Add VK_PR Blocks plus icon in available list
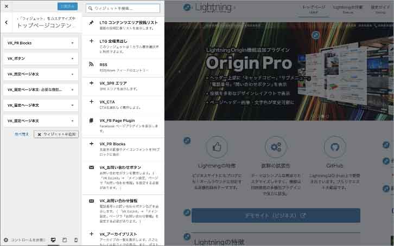This screenshot has width=394, height=246. click(92, 144)
